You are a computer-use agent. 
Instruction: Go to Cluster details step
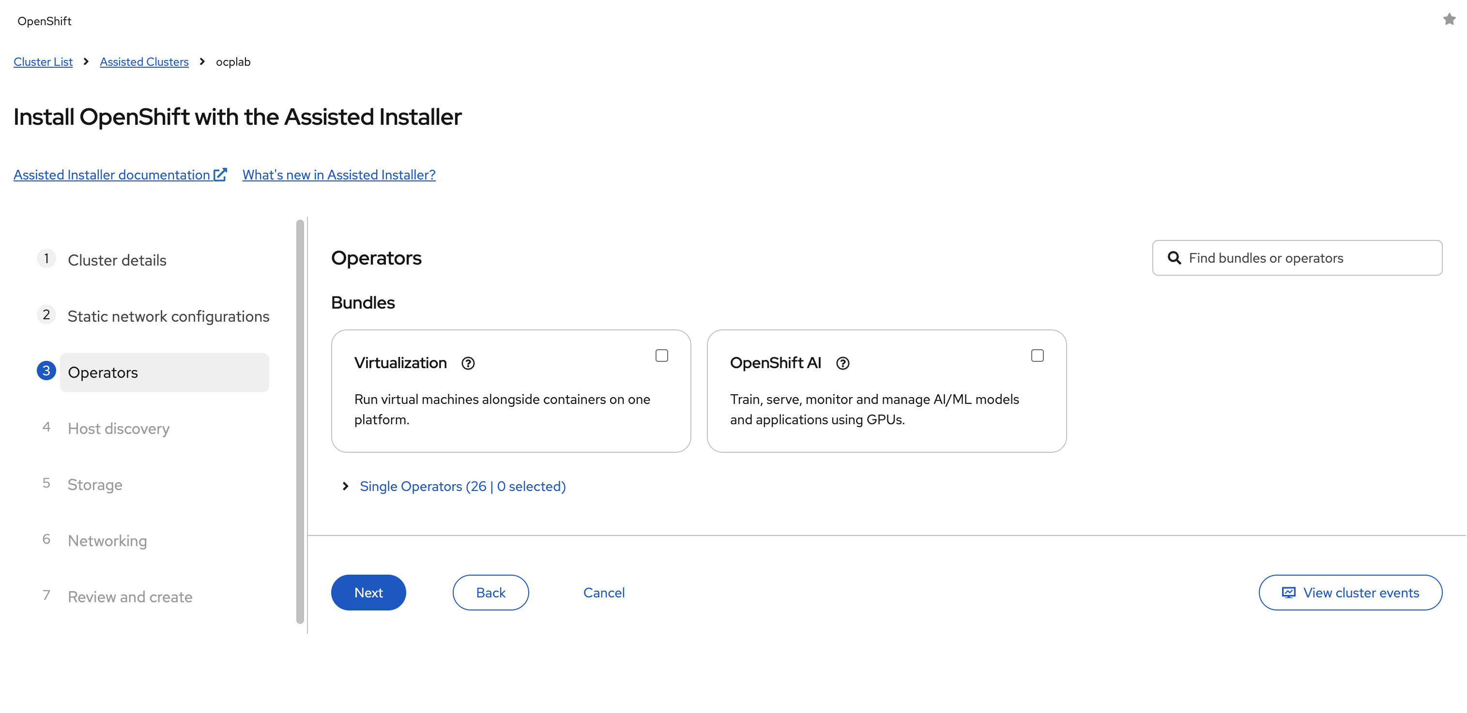(x=117, y=260)
